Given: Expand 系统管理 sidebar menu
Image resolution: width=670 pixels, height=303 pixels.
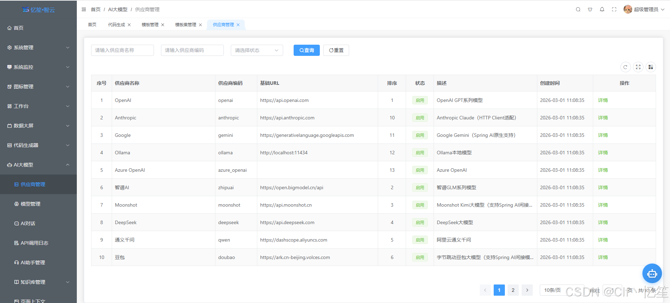Looking at the screenshot, I should [x=38, y=47].
